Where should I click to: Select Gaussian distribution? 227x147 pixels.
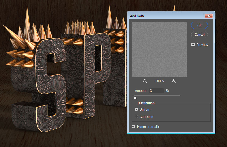136,117
